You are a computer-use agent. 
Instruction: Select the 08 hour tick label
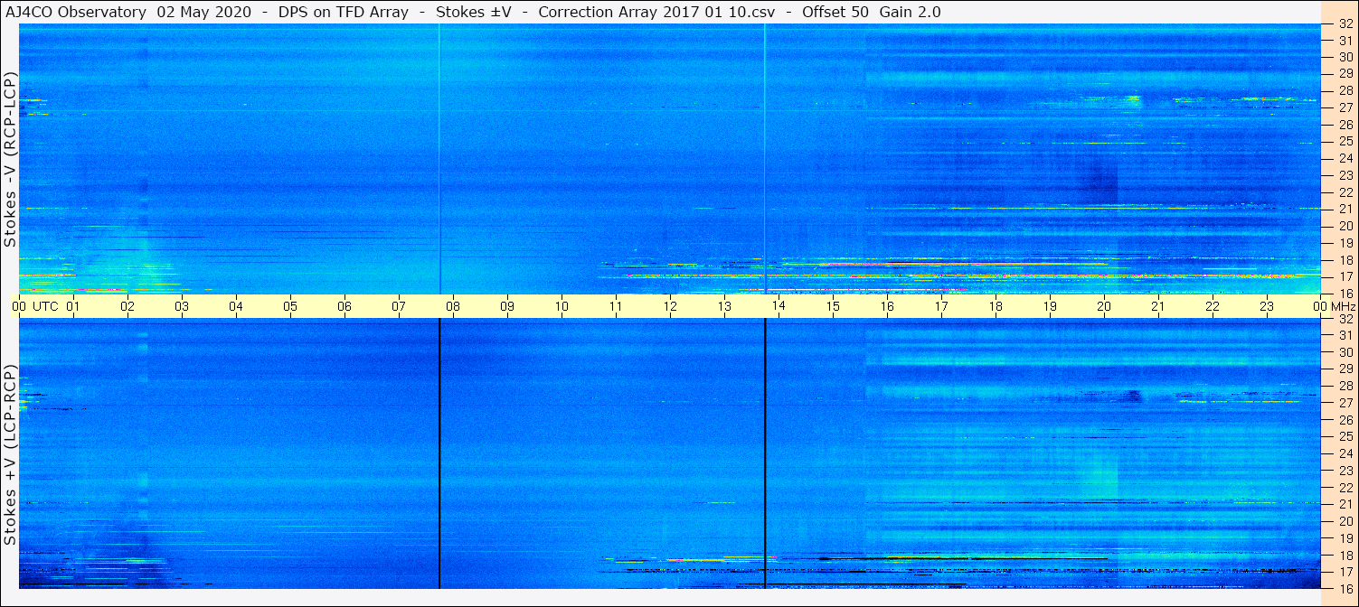pos(453,307)
